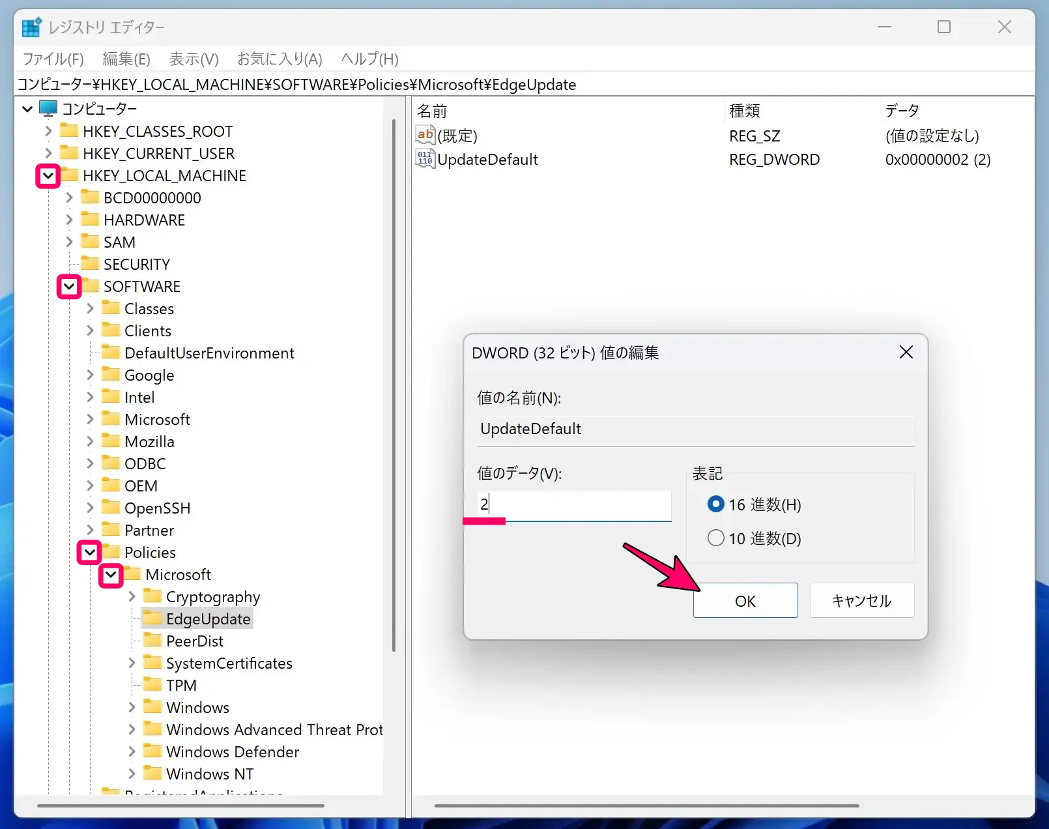Expand the Cryptography key chevron
The width and height of the screenshot is (1049, 829).
[132, 597]
